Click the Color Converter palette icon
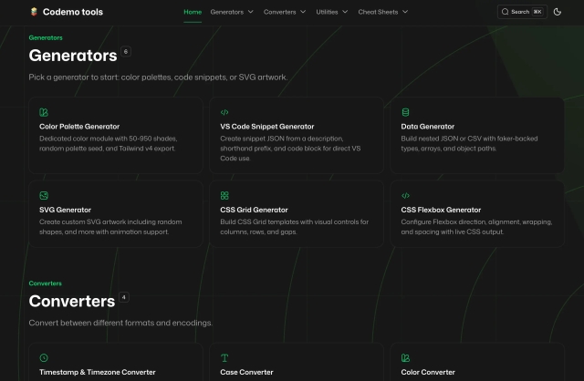 pos(405,358)
